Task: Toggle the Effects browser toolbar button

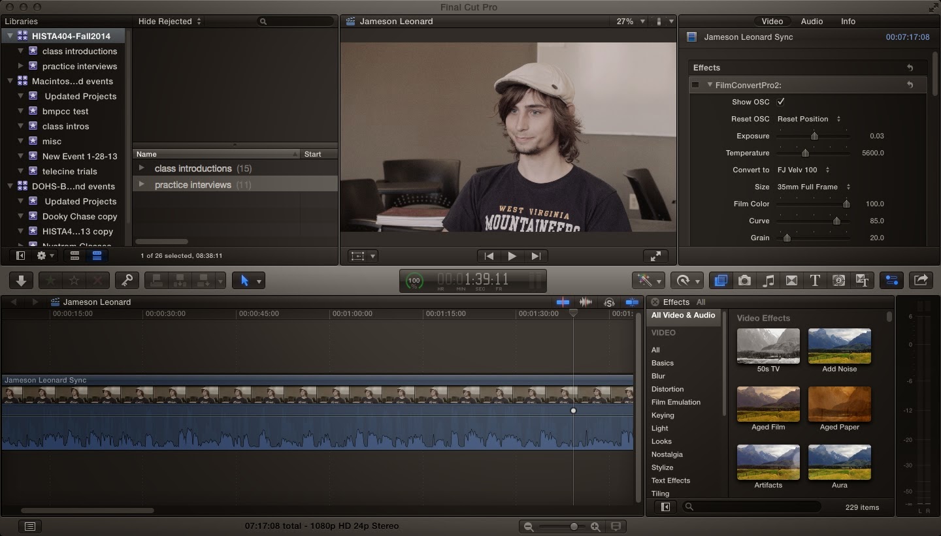Action: coord(721,281)
